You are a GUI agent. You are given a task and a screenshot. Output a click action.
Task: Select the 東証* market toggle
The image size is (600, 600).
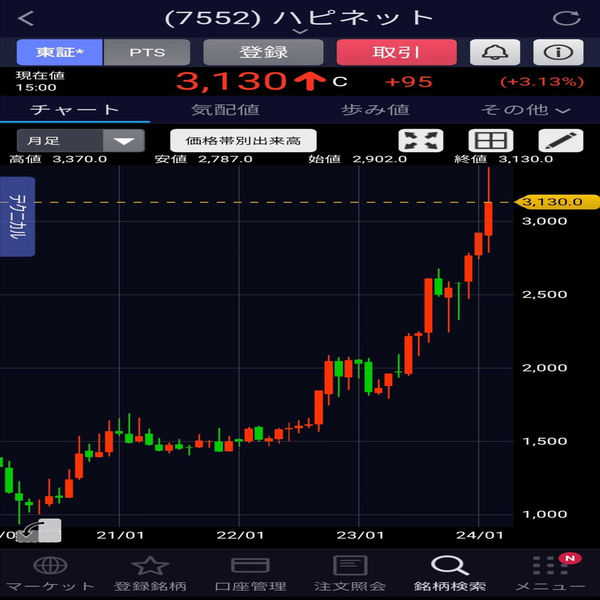coord(59,52)
